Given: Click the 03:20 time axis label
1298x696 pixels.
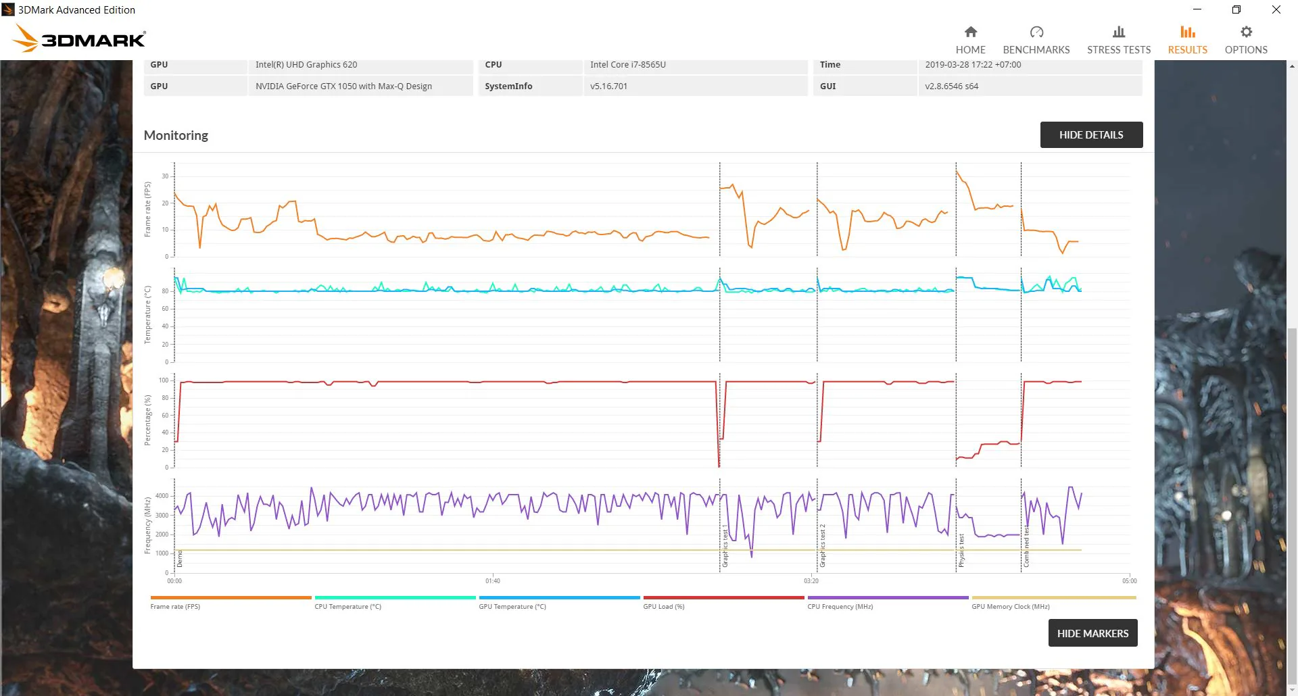Looking at the screenshot, I should [811, 581].
